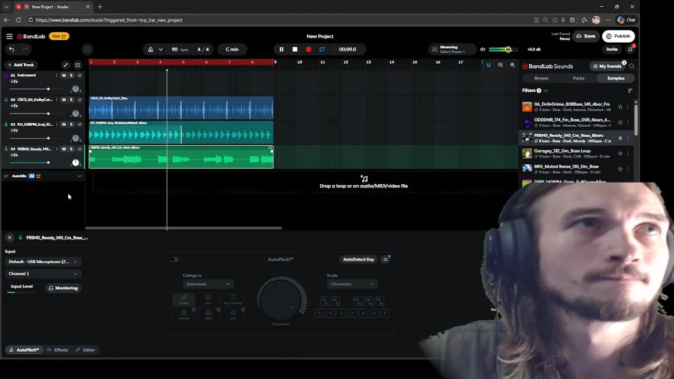Viewport: 674px width, 379px height.
Task: Open the AutoPitch Category Essentials dropdown
Action: [x=208, y=284]
